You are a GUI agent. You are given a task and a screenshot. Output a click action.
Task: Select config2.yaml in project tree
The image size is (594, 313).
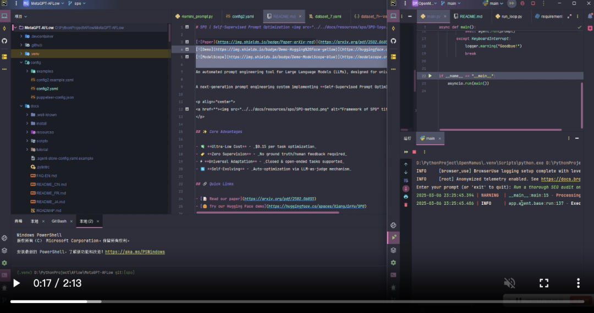(x=47, y=88)
